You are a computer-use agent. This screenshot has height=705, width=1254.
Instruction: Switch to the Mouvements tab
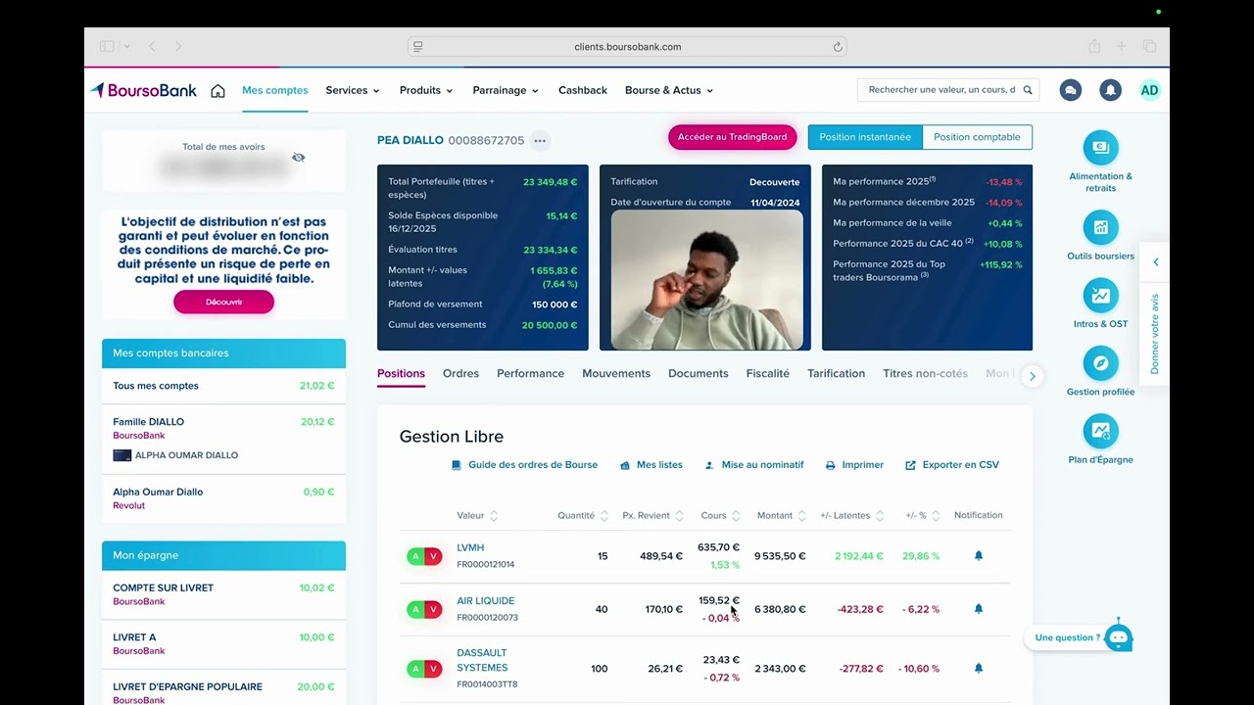point(616,373)
